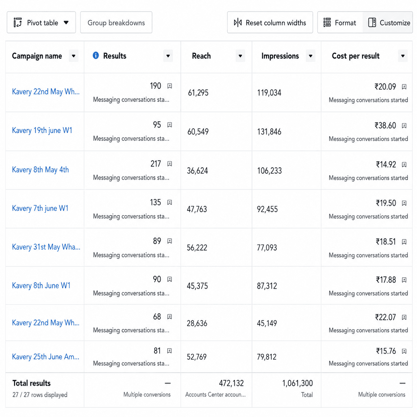Viewport: 417px width, 417px height.
Task: Click the Results column header label
Action: pos(115,56)
